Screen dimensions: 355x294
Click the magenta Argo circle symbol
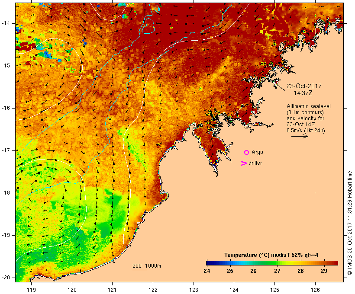click(246, 152)
